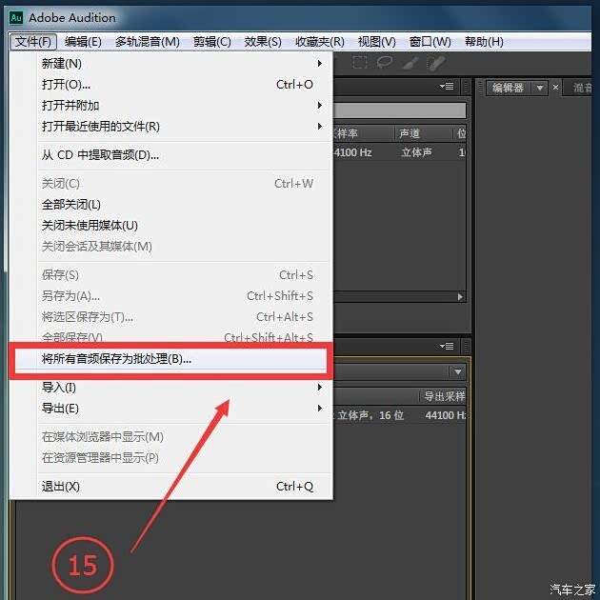The image size is (600, 600).
Task: Open the 剪辑(C) menu
Action: click(212, 41)
